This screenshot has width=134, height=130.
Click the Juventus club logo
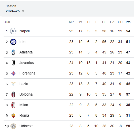click(x=13, y=63)
